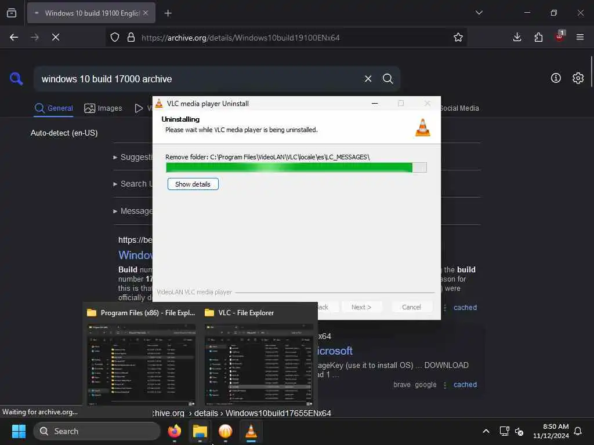
Task: Open Firefox recent browsing view icon
Action: [x=12, y=13]
